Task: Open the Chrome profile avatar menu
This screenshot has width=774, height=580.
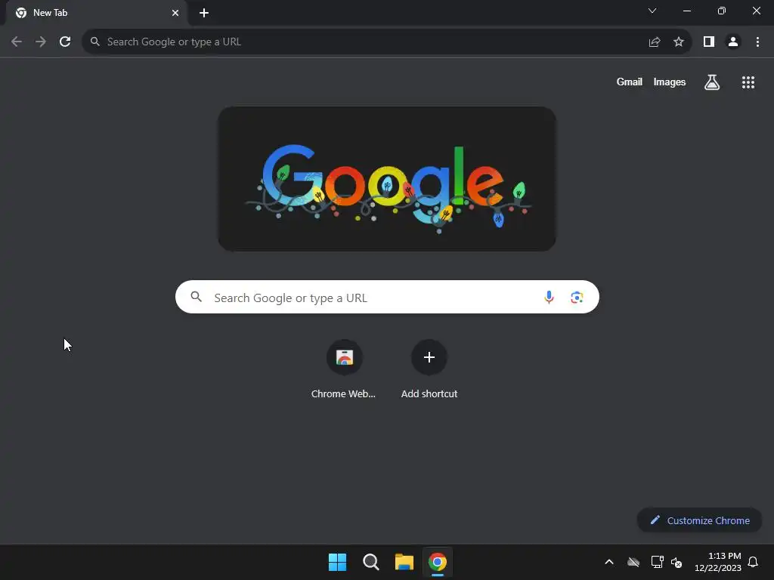Action: (x=733, y=42)
